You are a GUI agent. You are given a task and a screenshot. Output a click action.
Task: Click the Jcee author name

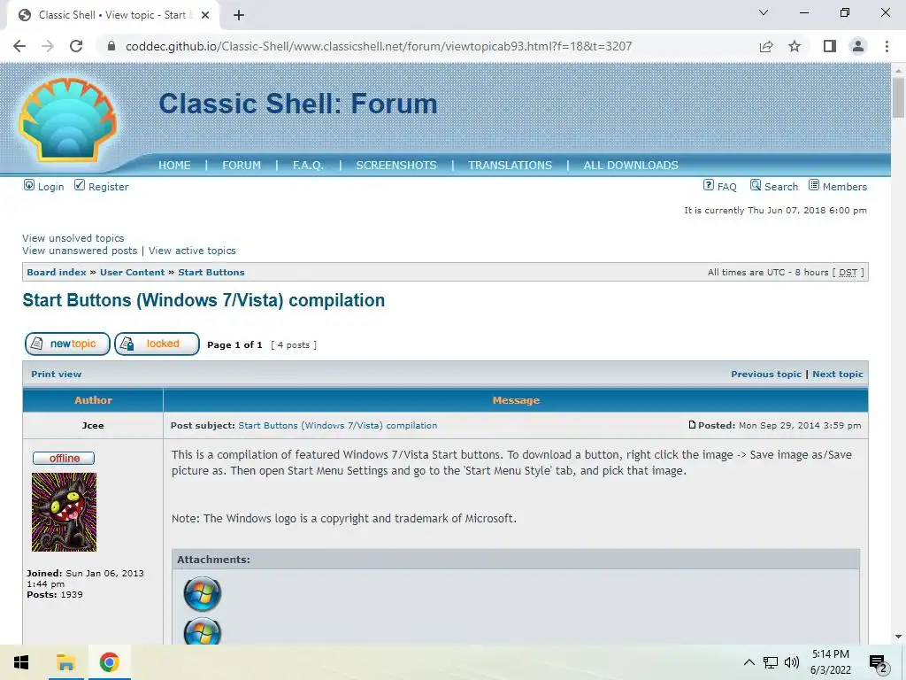93,426
